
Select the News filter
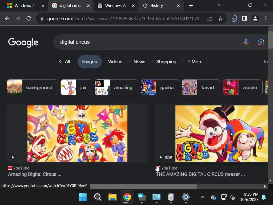[139, 62]
